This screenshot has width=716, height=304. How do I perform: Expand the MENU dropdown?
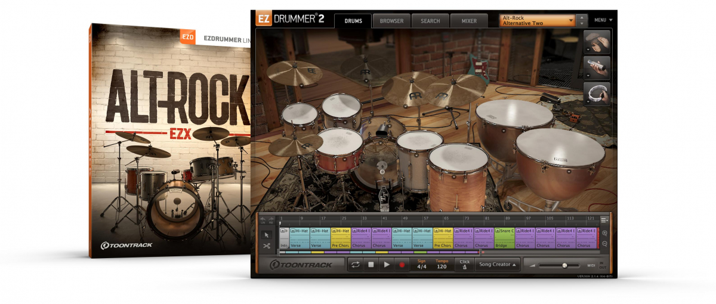coord(603,20)
